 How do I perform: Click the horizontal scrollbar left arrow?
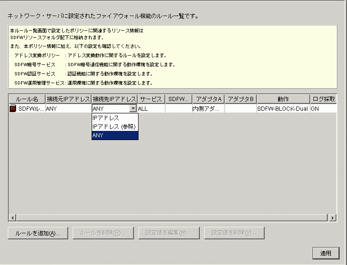pyautogui.click(x=12, y=218)
